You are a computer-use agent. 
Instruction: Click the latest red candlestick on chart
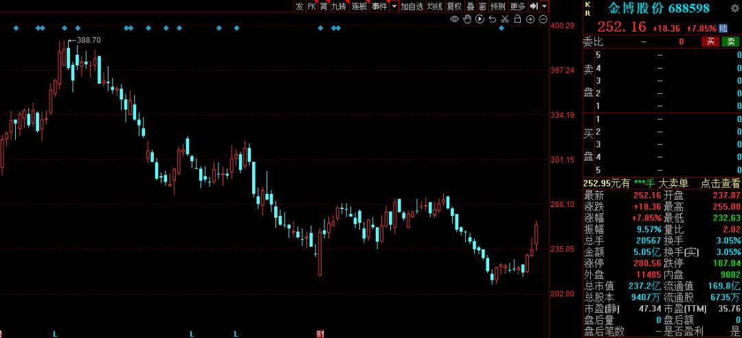537,234
